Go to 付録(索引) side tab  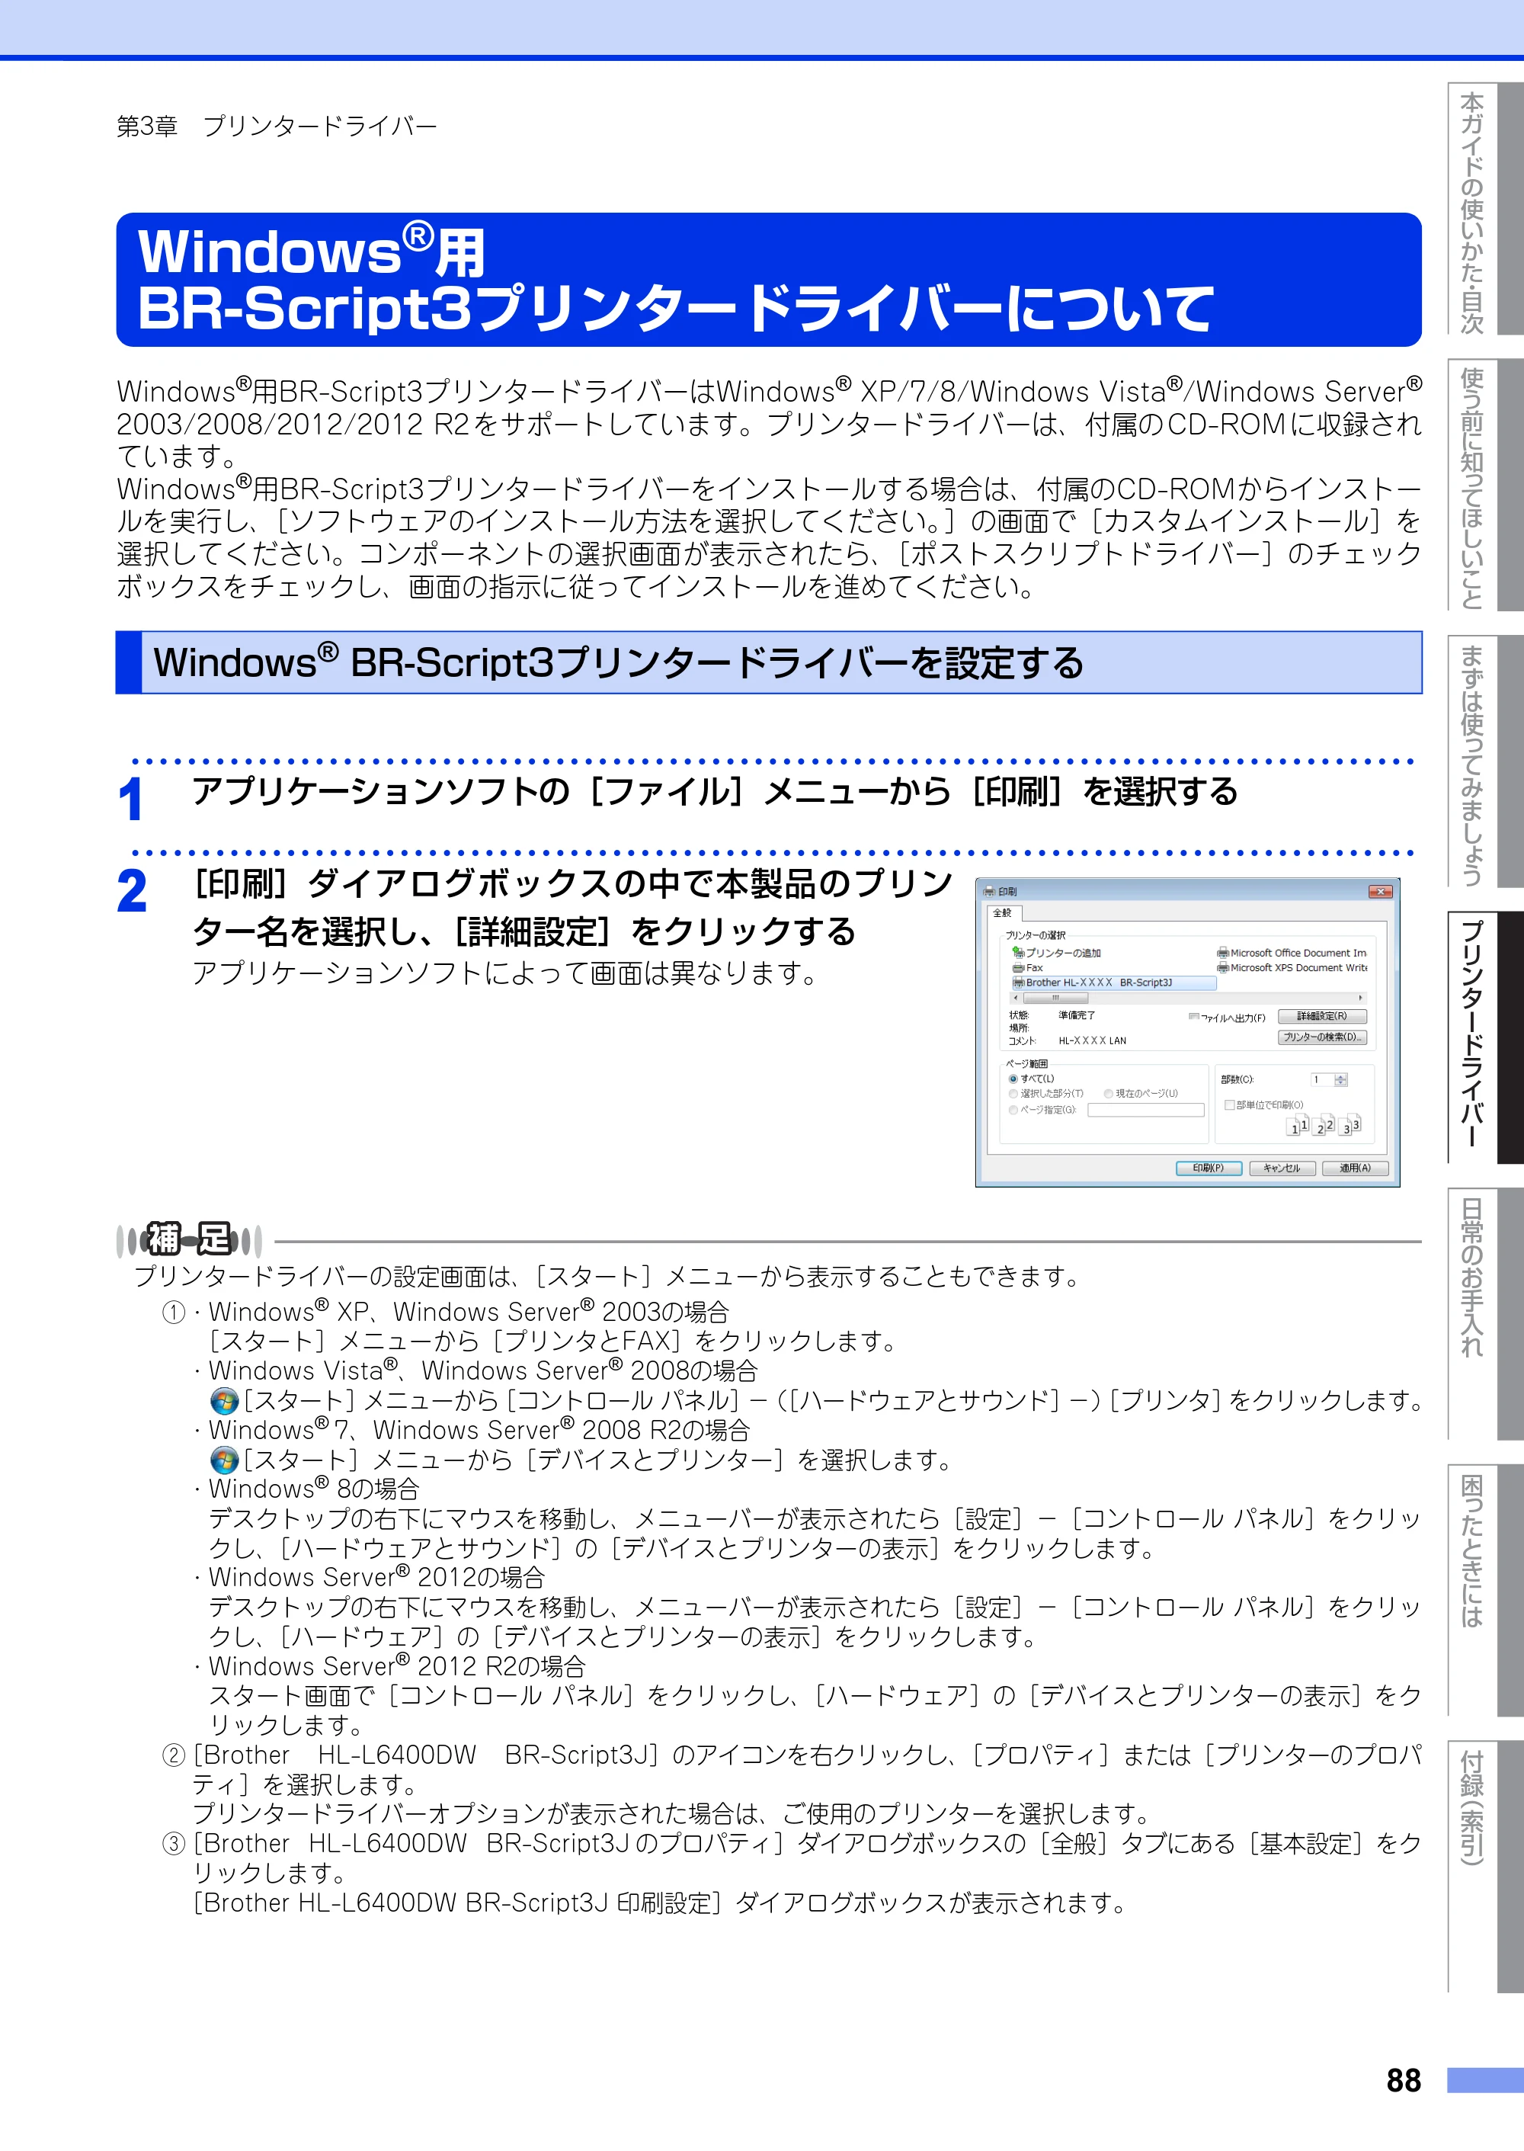1487,1866
